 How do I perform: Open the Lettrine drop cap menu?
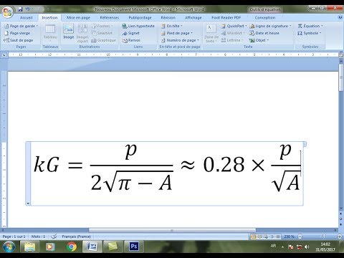(x=232, y=40)
